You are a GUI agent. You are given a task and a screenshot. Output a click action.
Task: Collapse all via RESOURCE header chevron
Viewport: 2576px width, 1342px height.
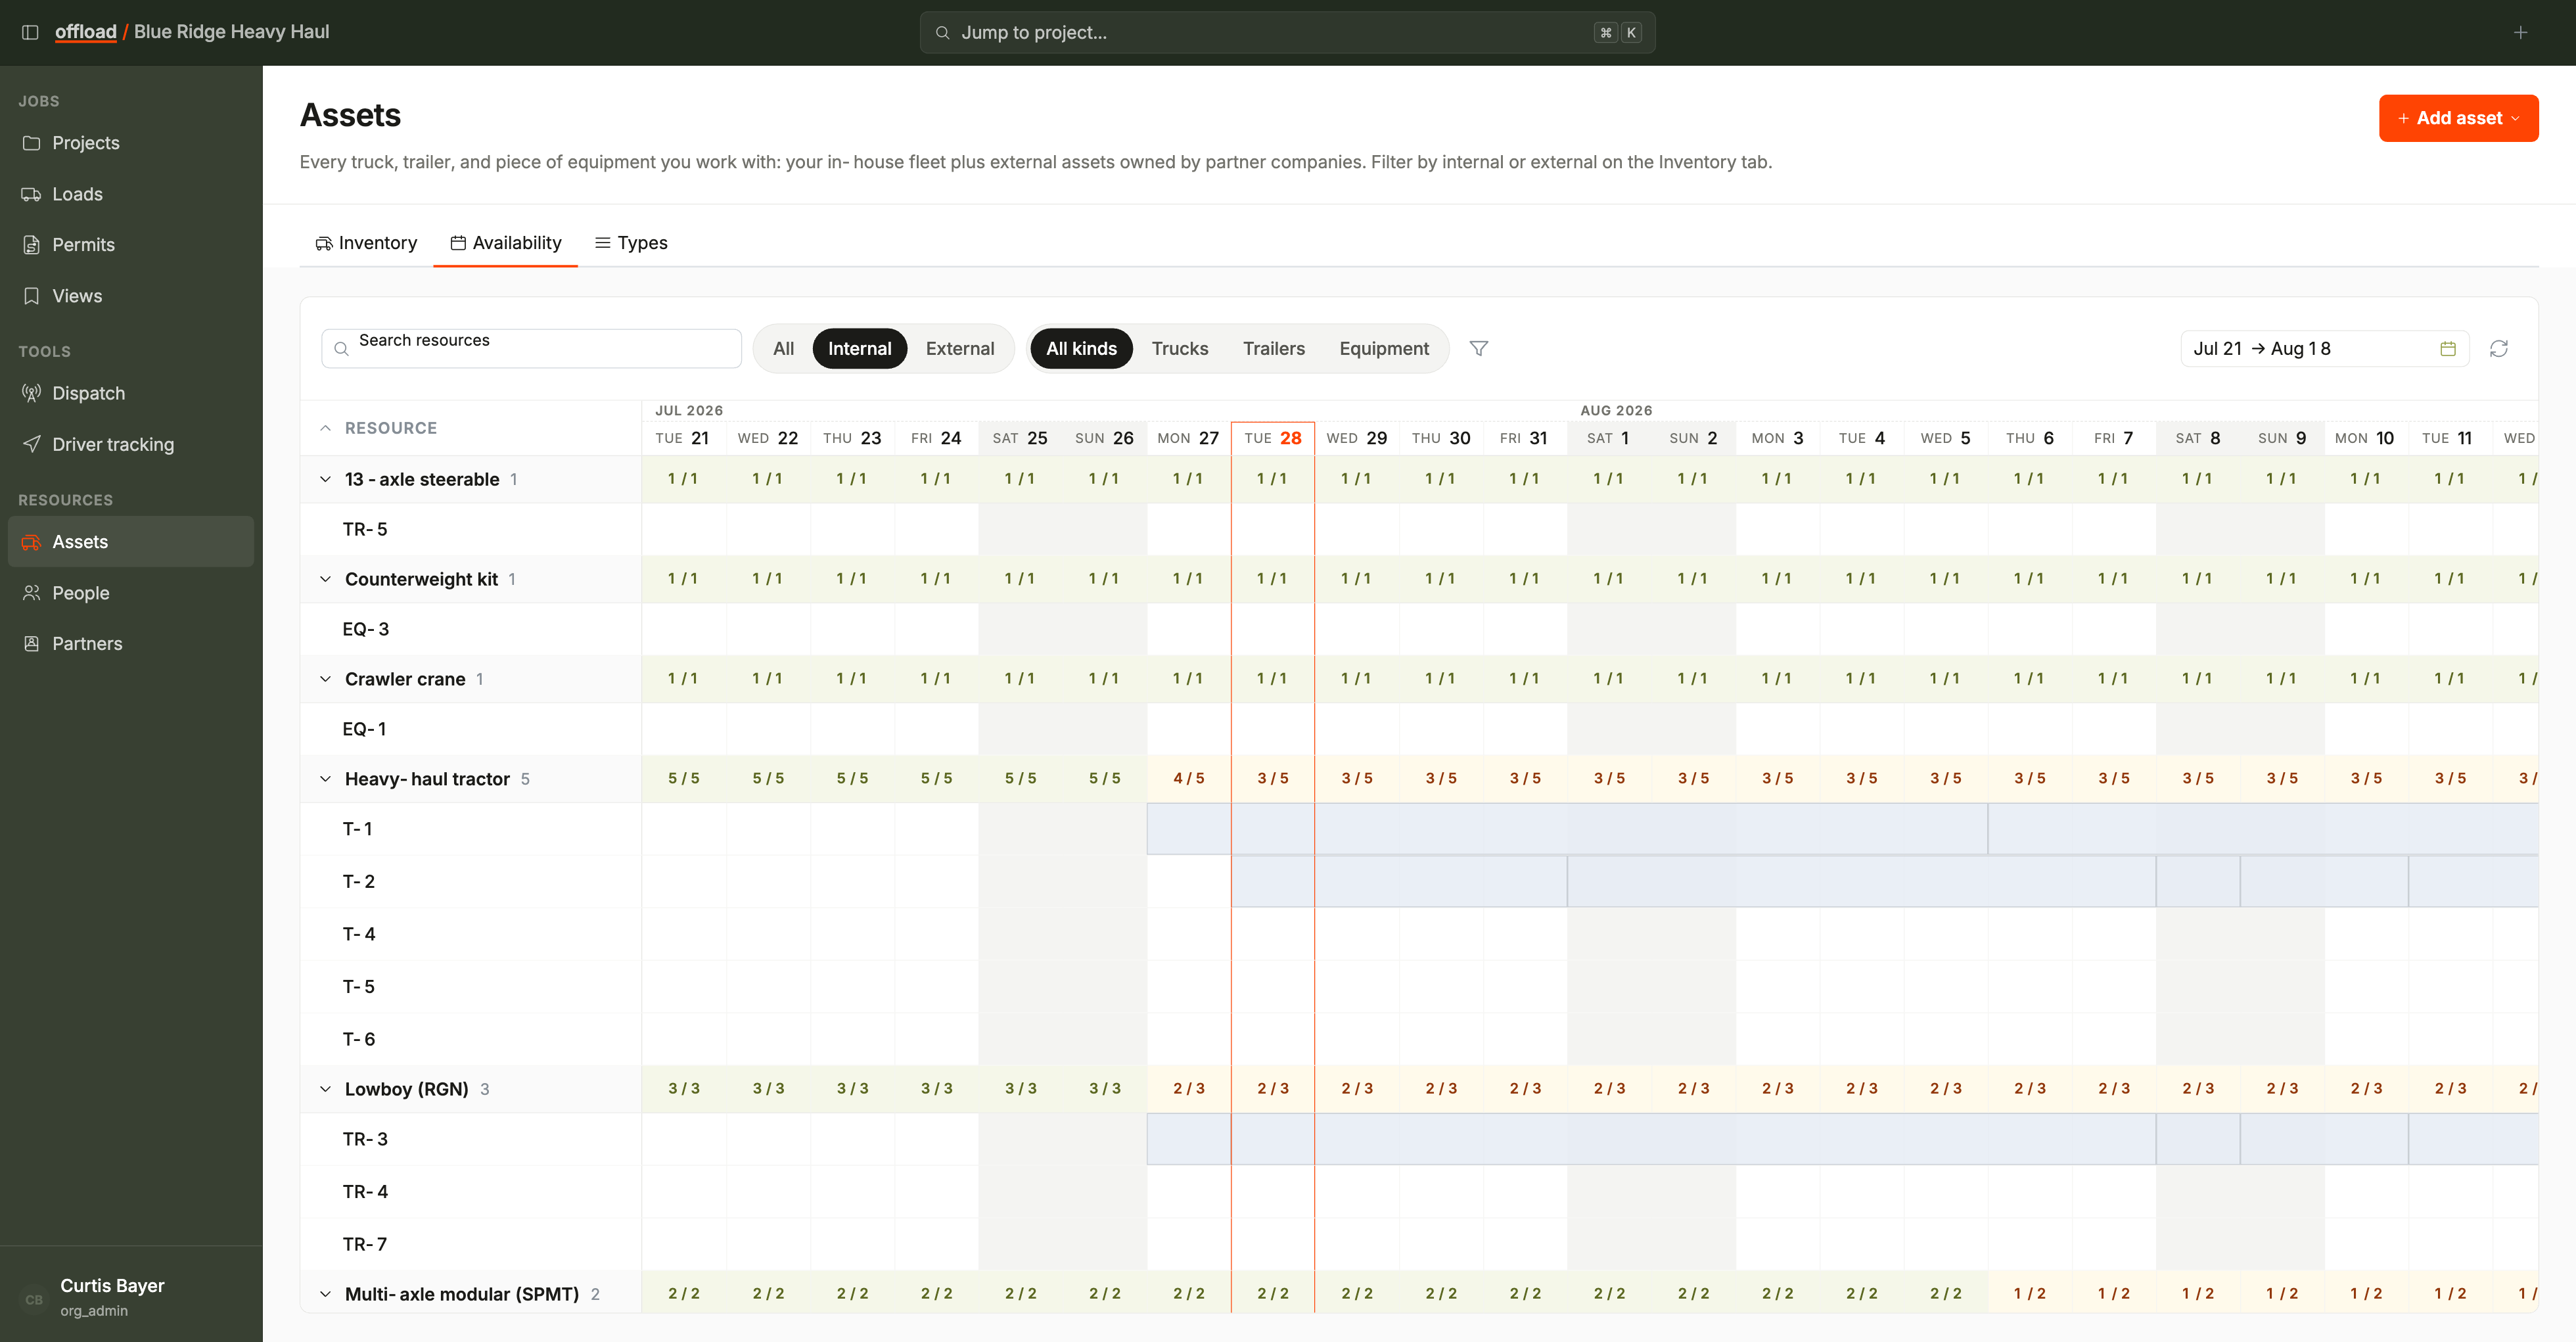325,428
